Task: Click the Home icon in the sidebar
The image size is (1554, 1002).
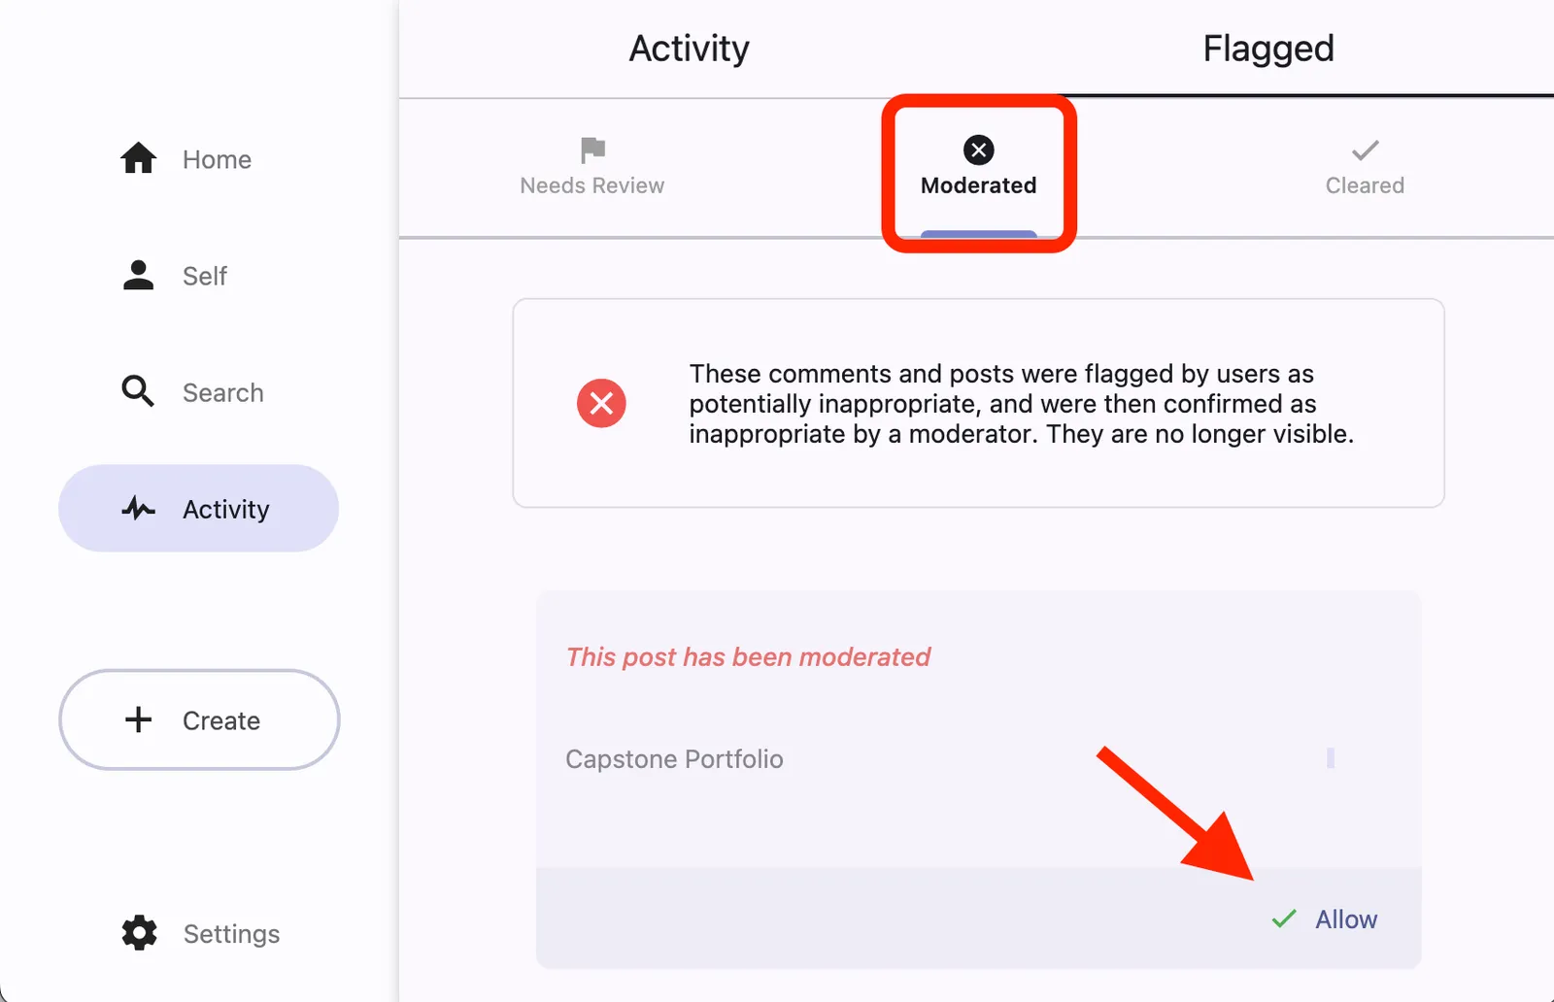Action: (137, 158)
